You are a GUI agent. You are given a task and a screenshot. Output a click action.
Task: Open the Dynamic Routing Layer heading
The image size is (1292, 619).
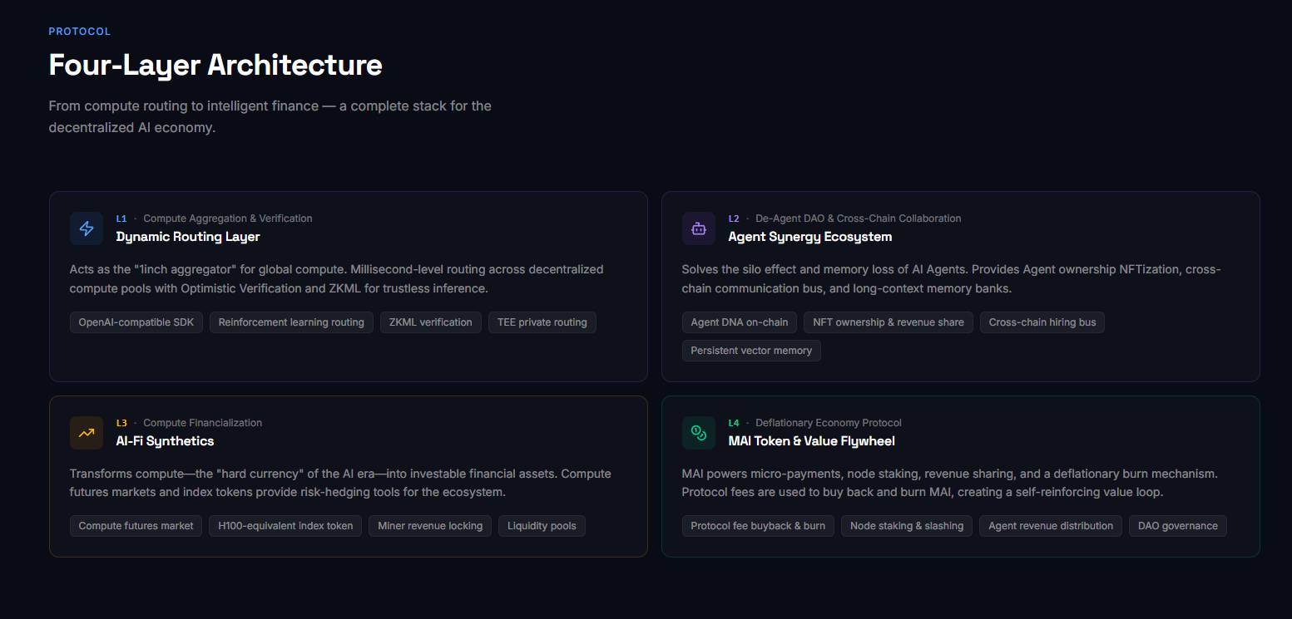pos(188,237)
